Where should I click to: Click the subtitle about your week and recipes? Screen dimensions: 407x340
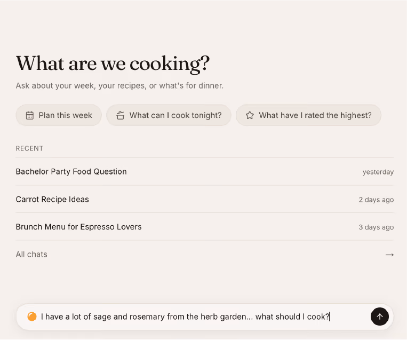pyautogui.click(x=119, y=86)
